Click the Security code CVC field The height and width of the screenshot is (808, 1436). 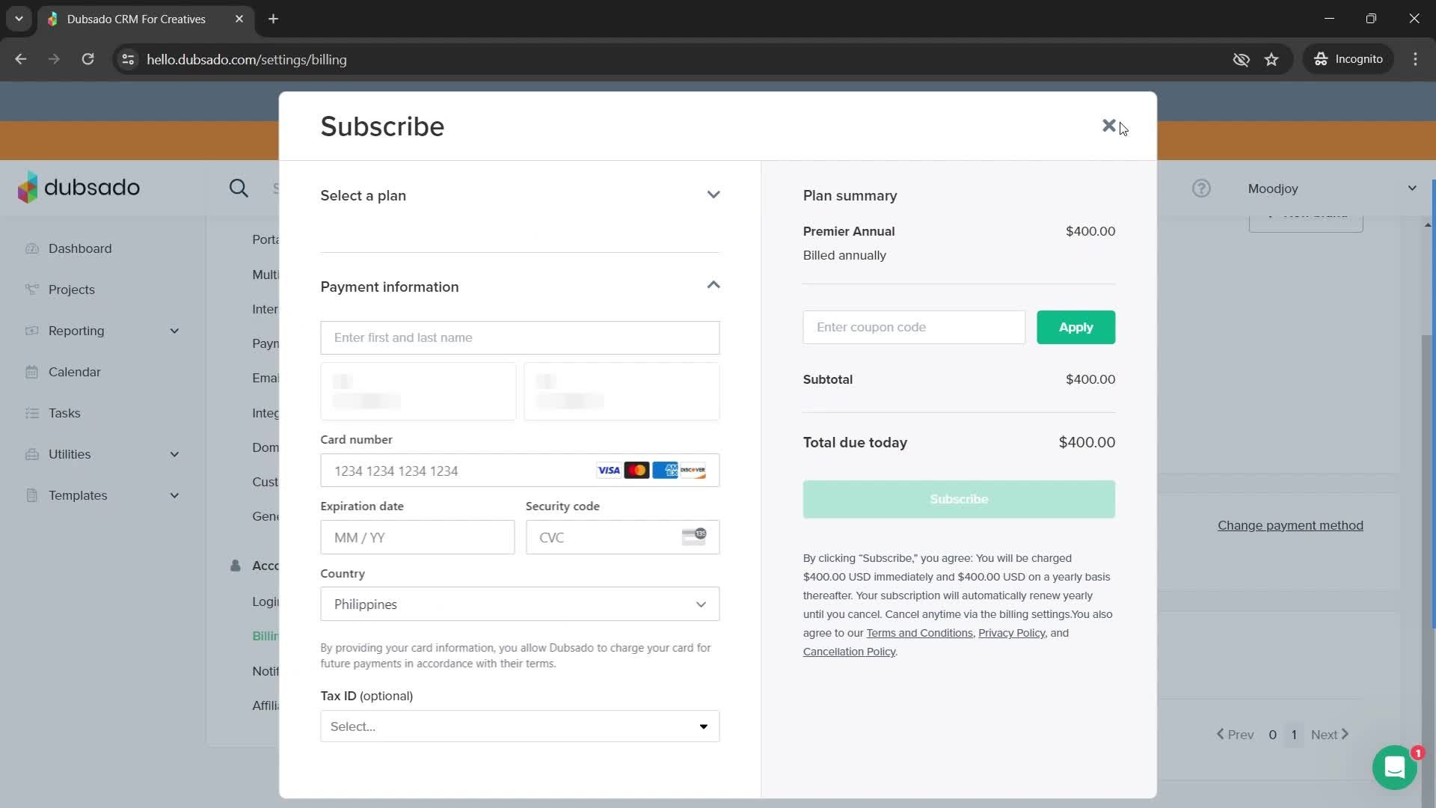click(x=622, y=537)
